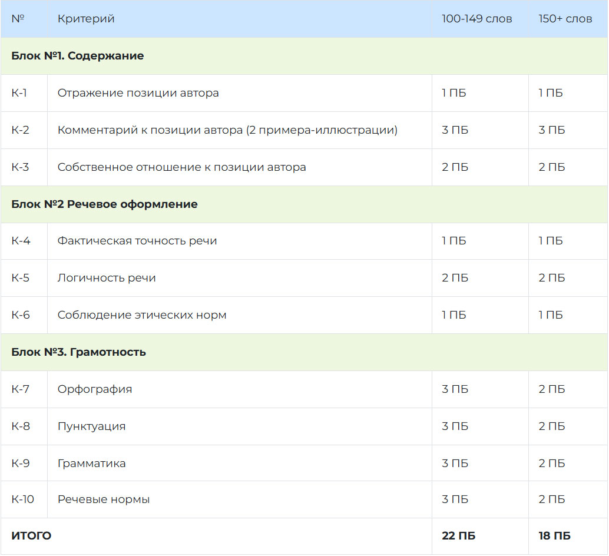
Task: Click the "Пунктуация" criterion cell
Action: coord(239,426)
